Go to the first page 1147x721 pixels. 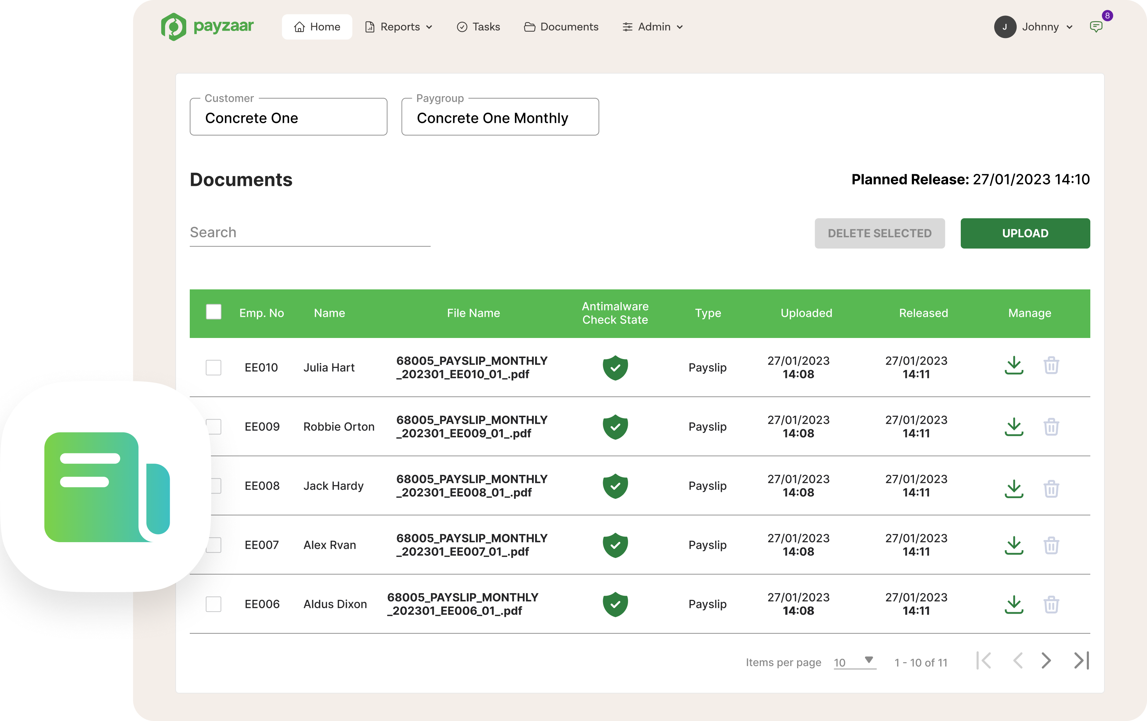984,660
